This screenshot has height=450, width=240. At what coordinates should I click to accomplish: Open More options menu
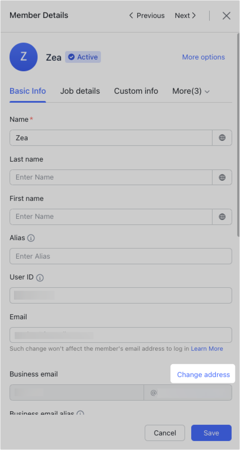pos(204,57)
